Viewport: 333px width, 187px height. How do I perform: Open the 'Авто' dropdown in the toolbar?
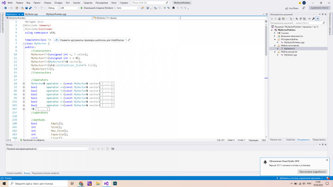coord(128,8)
